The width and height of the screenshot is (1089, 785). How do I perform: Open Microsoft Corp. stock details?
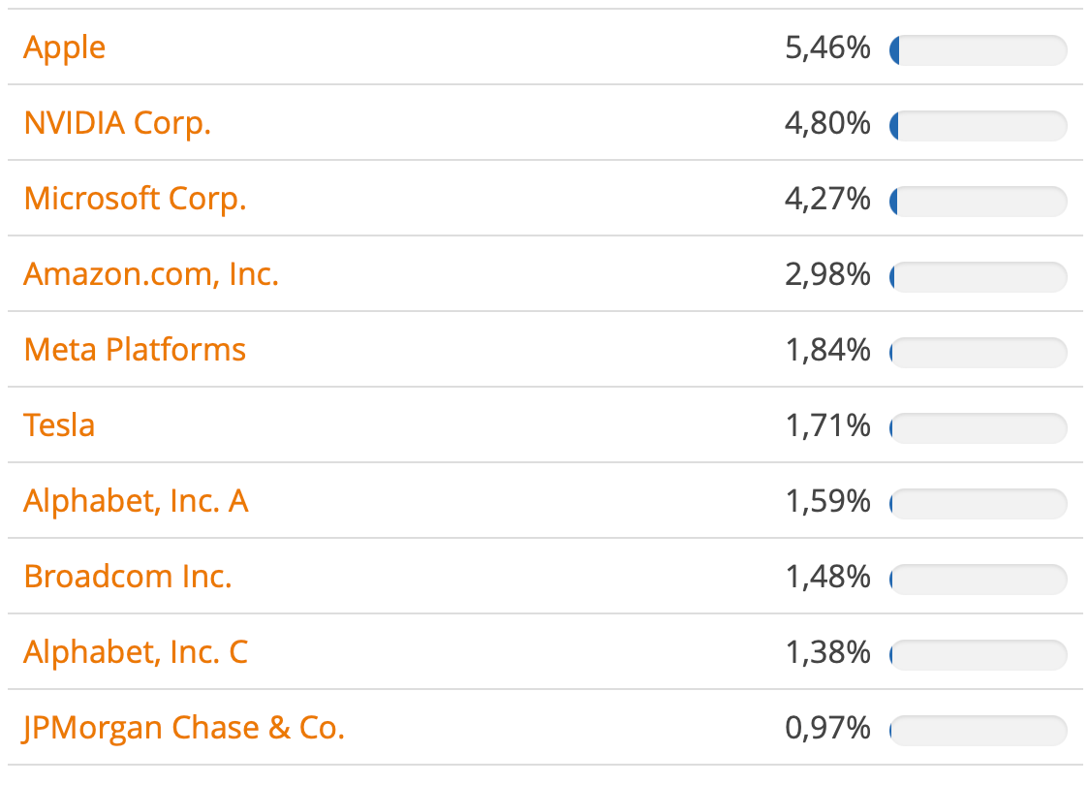135,199
